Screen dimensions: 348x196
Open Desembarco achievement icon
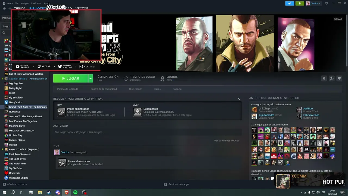[137, 112]
